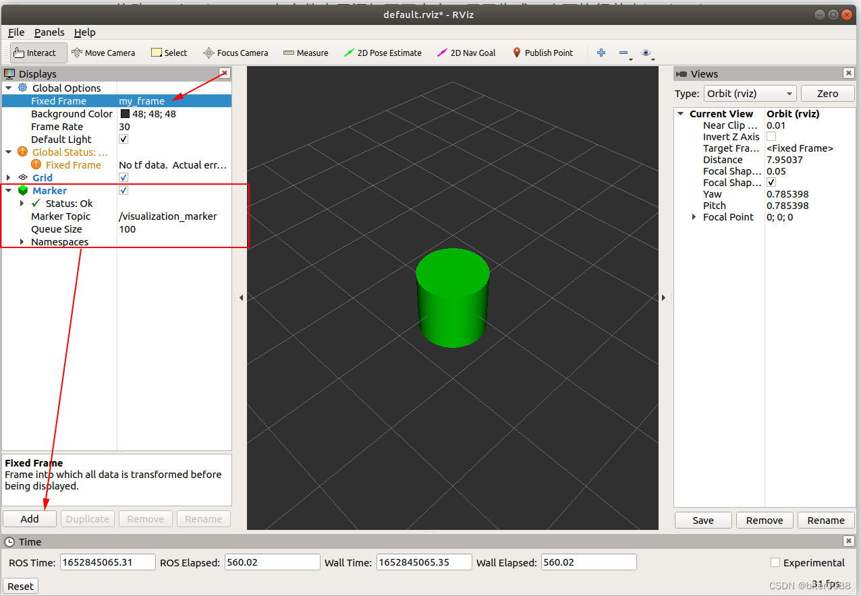This screenshot has height=596, width=861.
Task: Close the Views panel
Action: coord(849,73)
